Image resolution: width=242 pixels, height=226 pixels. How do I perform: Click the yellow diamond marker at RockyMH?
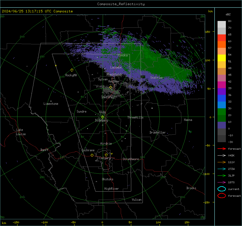point(72,70)
